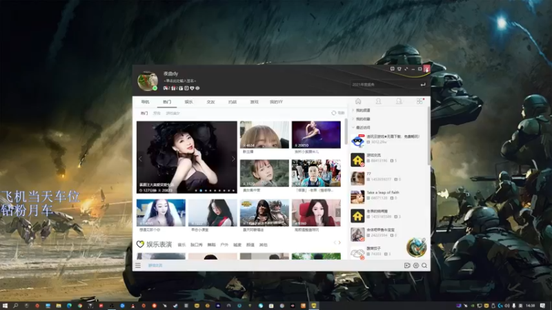This screenshot has width=552, height=310.
Task: Show previous carousel banner with left arrow
Action: click(140, 159)
